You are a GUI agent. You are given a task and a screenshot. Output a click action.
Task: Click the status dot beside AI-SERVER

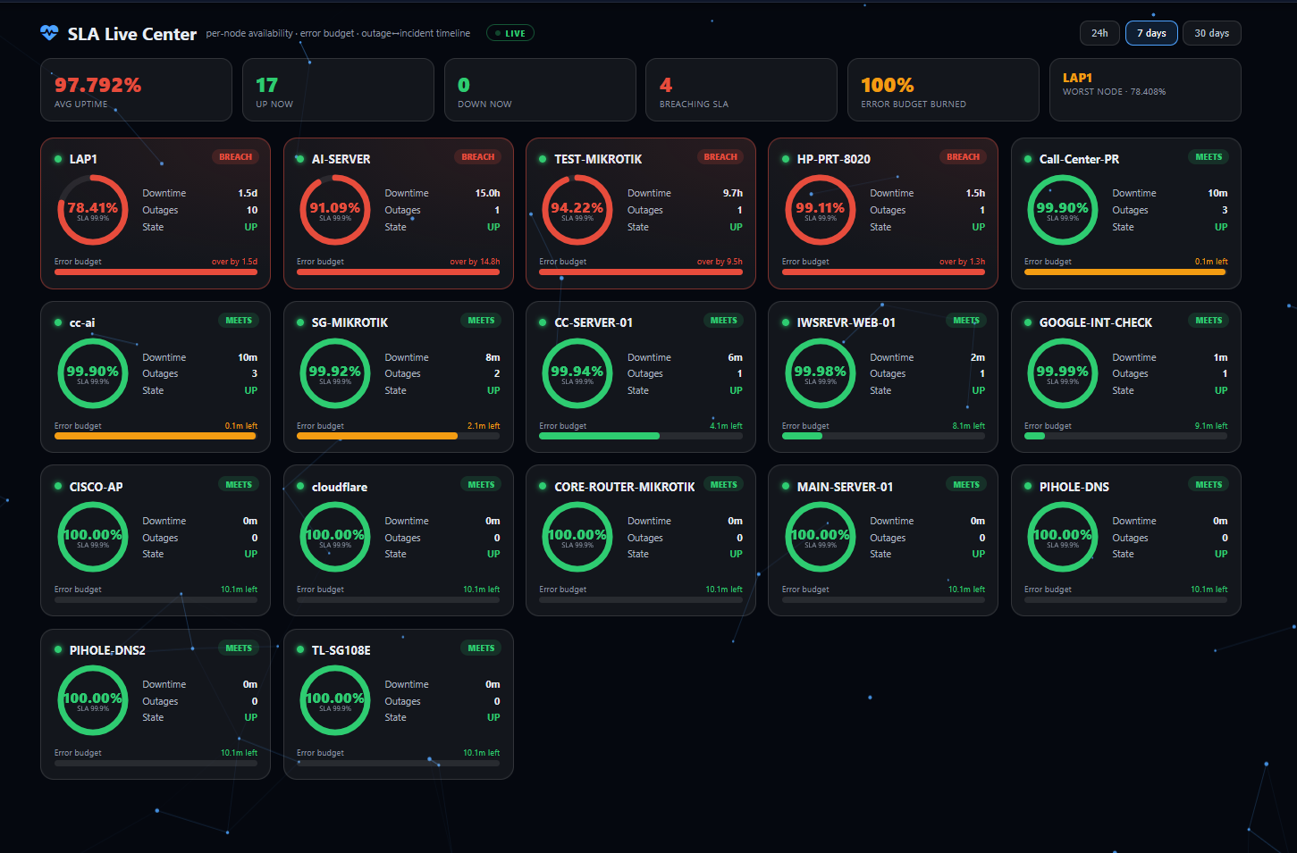[x=300, y=159]
